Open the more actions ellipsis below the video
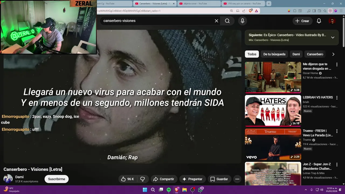Image resolution: width=345 pixels, height=194 pixels. (x=237, y=179)
